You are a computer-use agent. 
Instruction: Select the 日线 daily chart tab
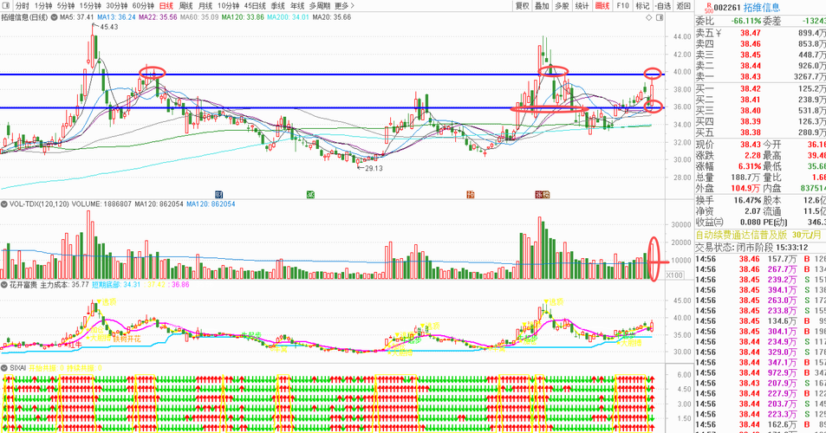[166, 6]
